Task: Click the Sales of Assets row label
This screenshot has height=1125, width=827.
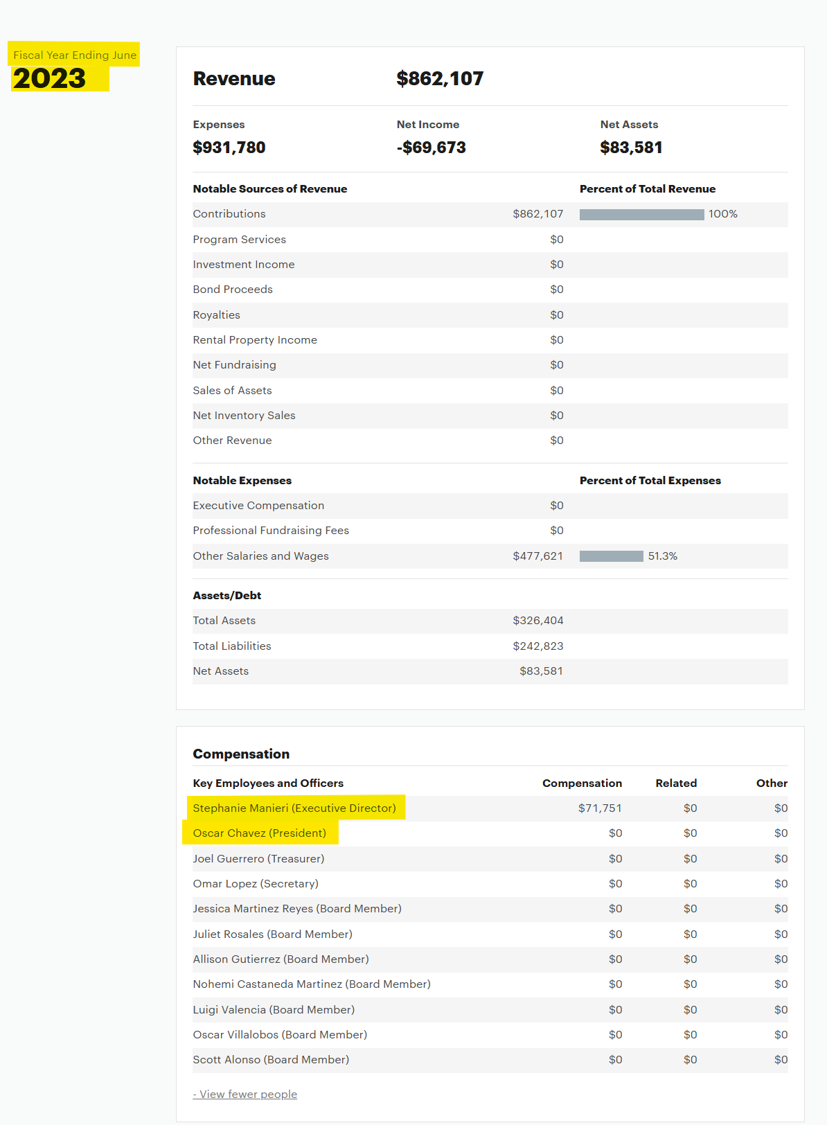Action: click(233, 390)
